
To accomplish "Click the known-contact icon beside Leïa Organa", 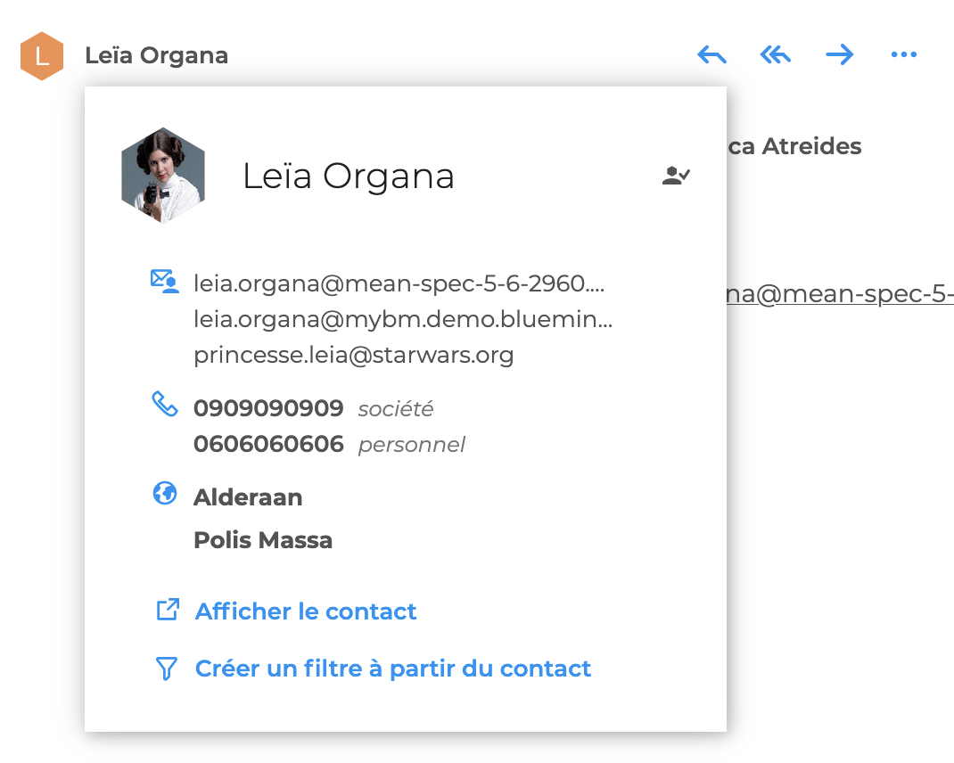I will pyautogui.click(x=676, y=176).
